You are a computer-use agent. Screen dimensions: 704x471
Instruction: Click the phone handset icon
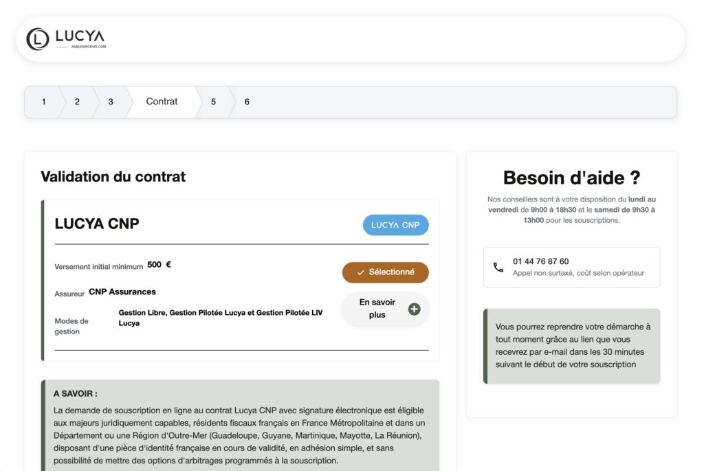coord(498,267)
